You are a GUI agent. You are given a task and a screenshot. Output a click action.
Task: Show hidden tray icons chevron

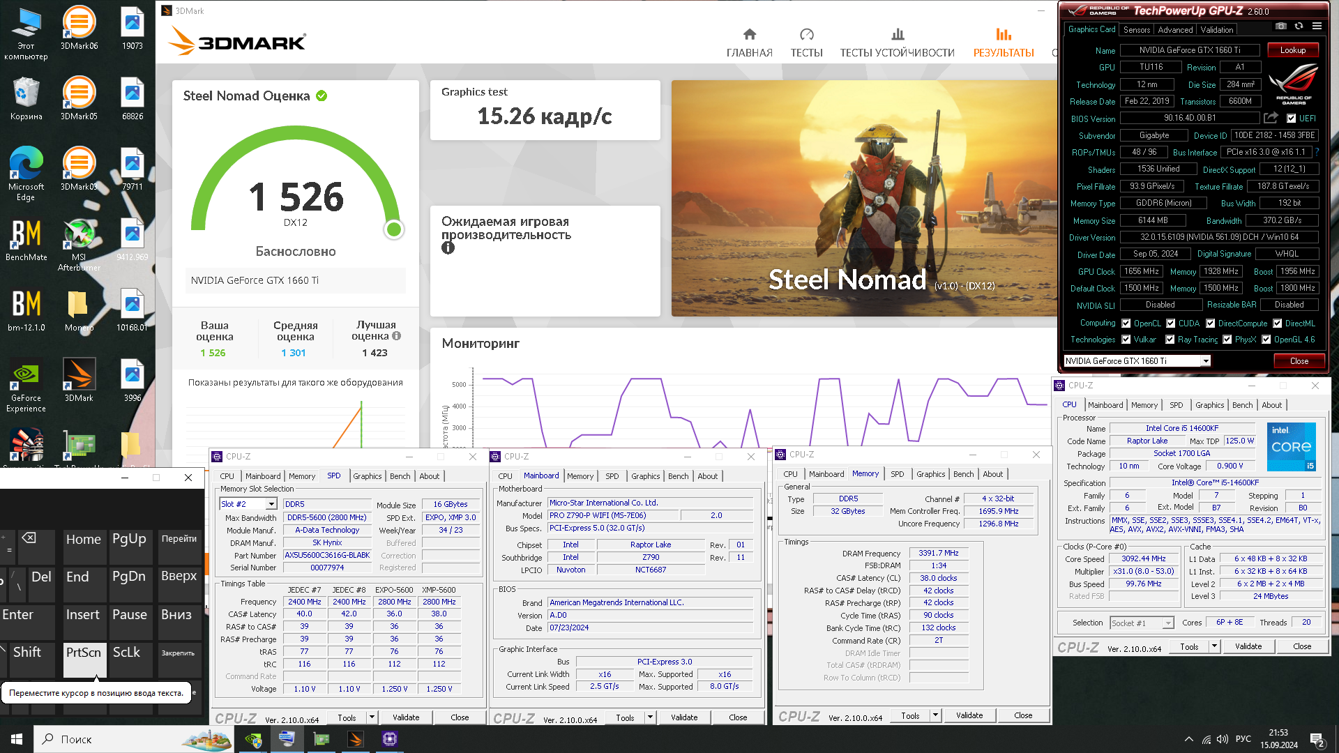click(x=1188, y=739)
